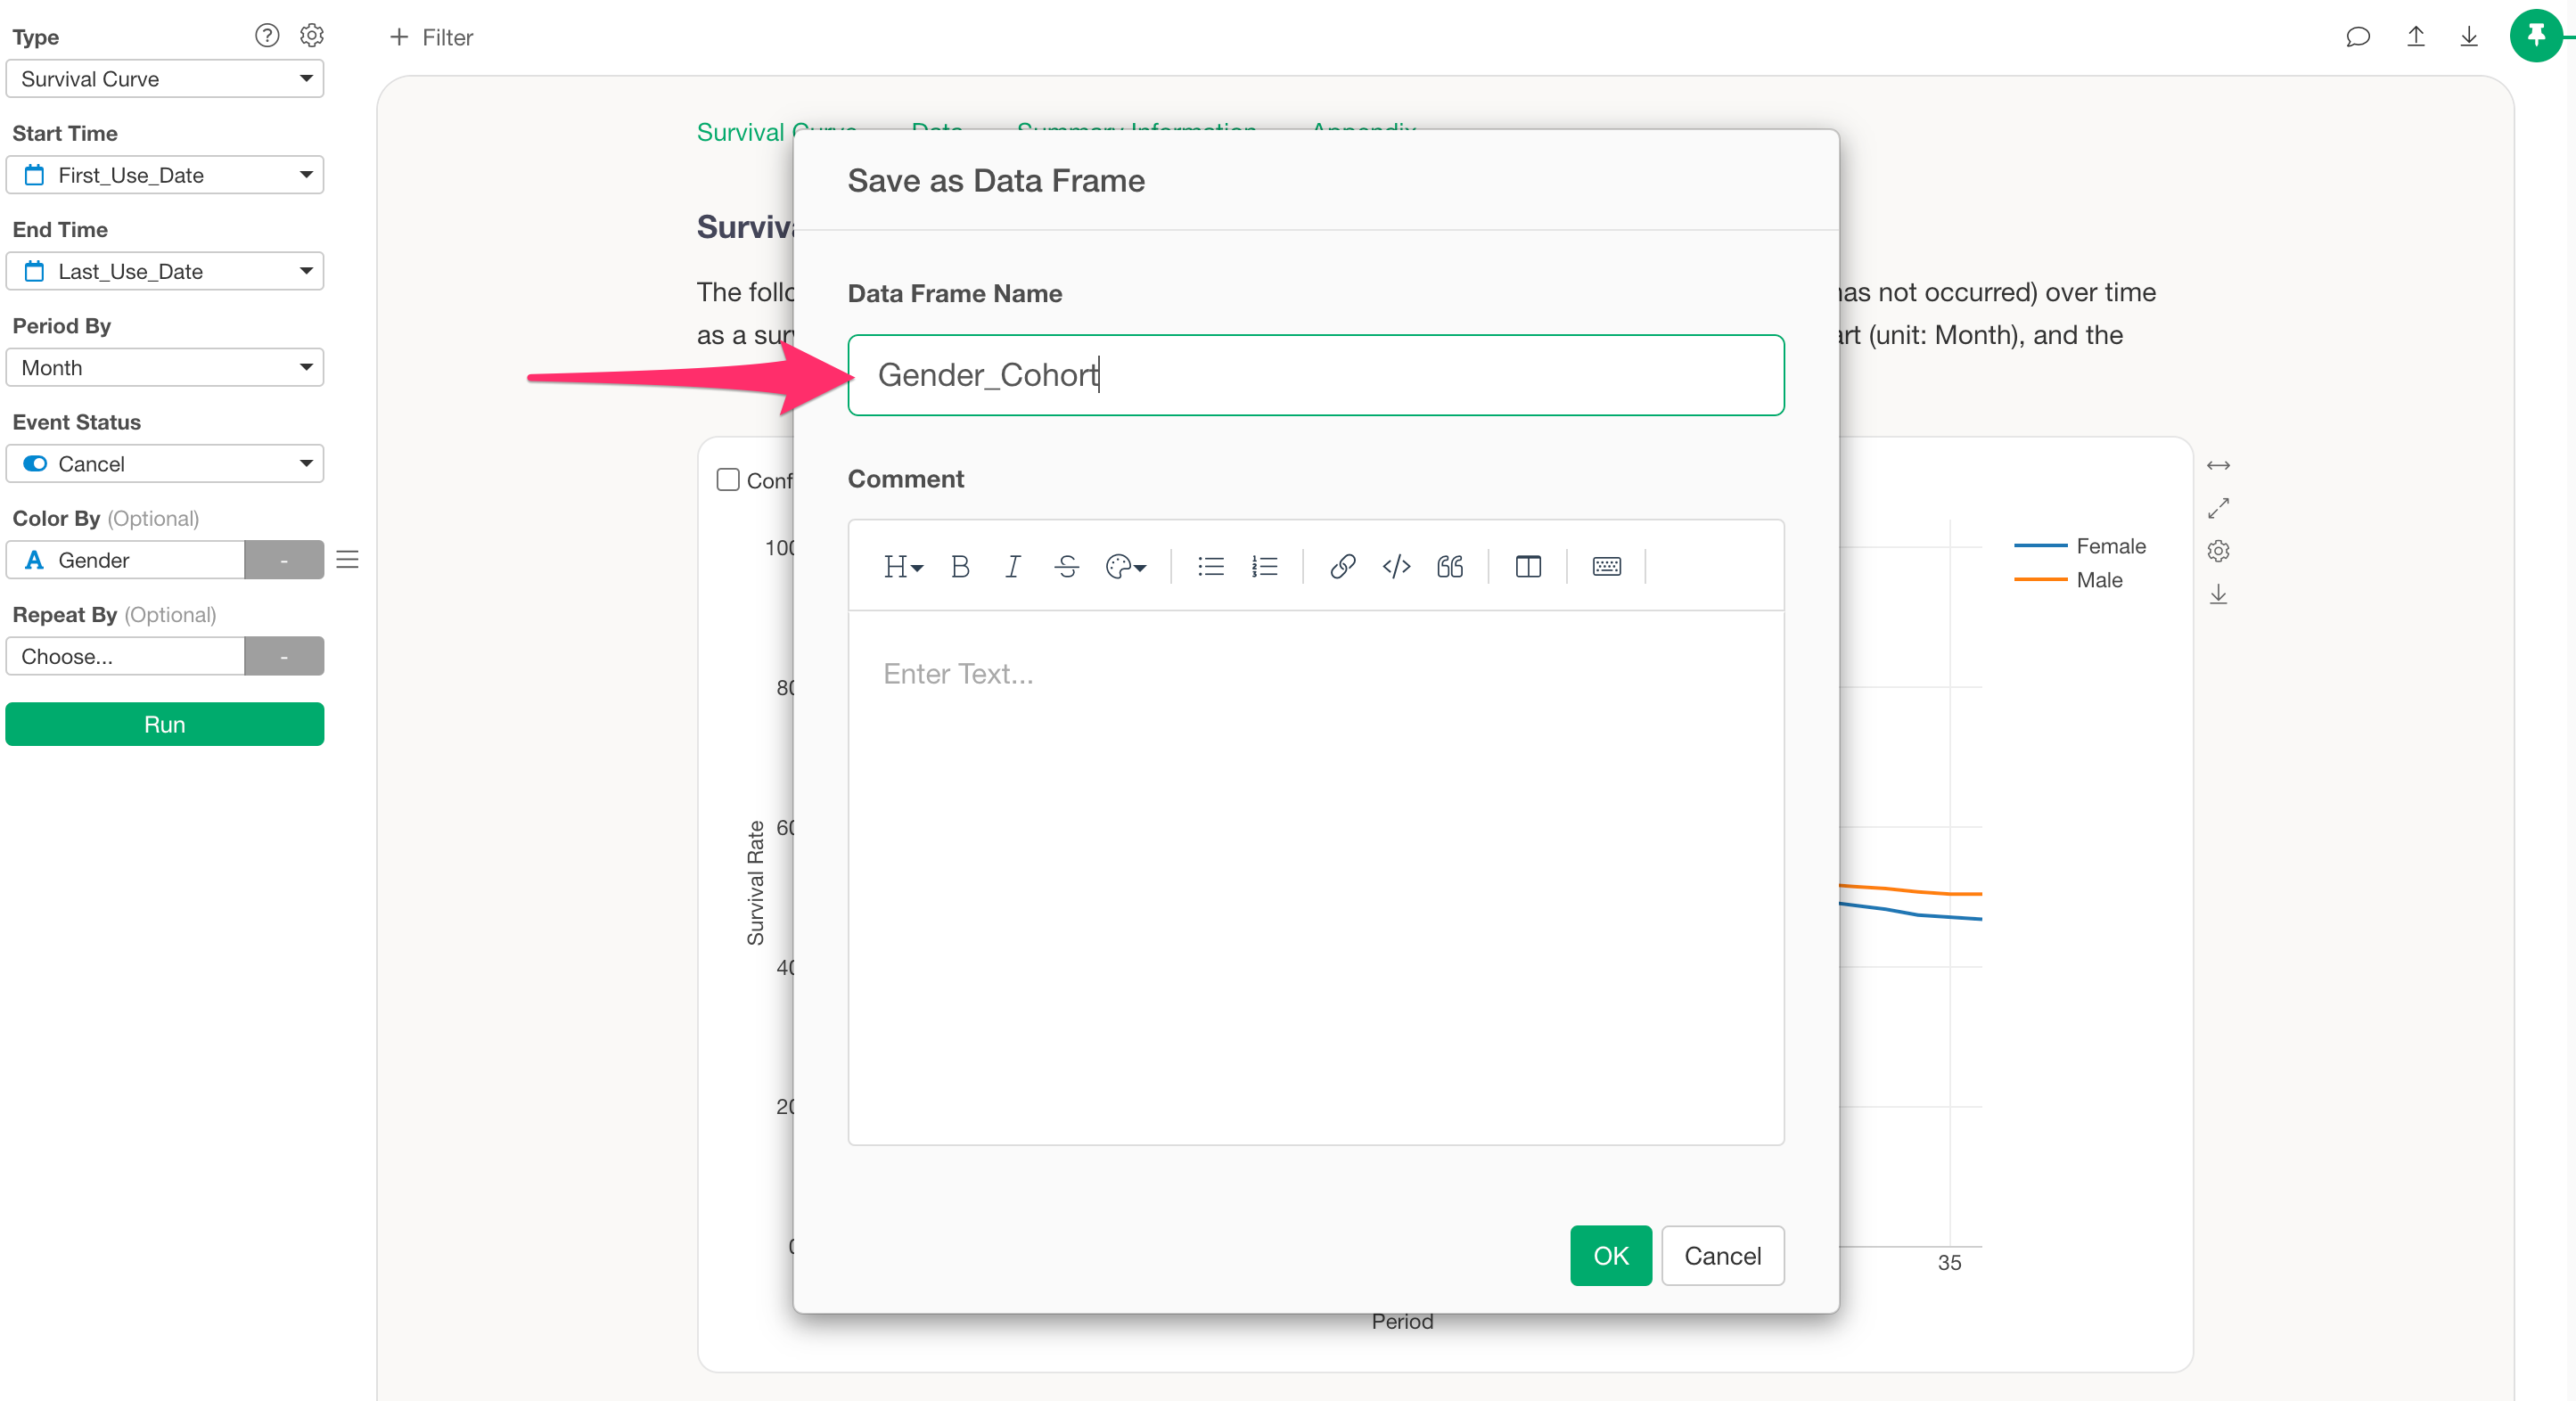Create a bulleted list in comment

(1210, 567)
